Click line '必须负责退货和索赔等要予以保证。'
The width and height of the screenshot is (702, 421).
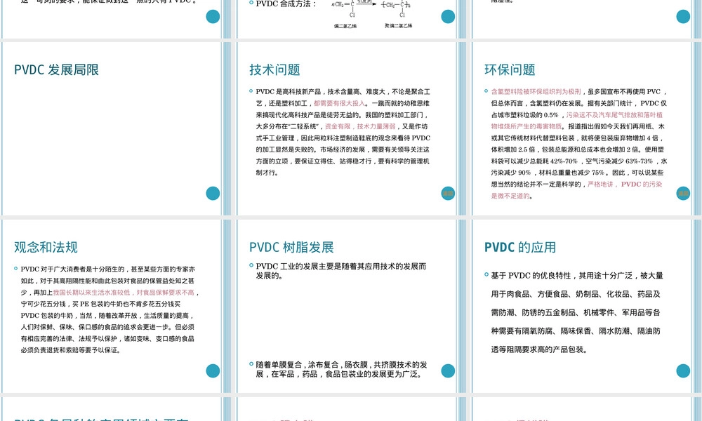coord(71,350)
